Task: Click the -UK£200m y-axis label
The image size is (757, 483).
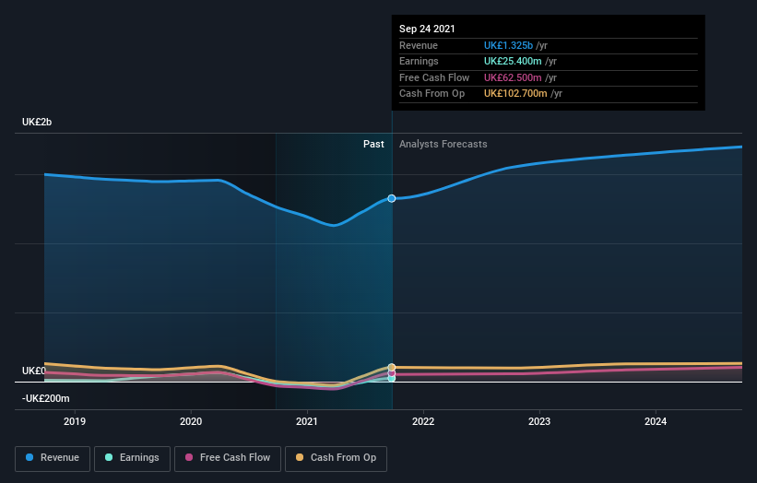Action: point(46,398)
